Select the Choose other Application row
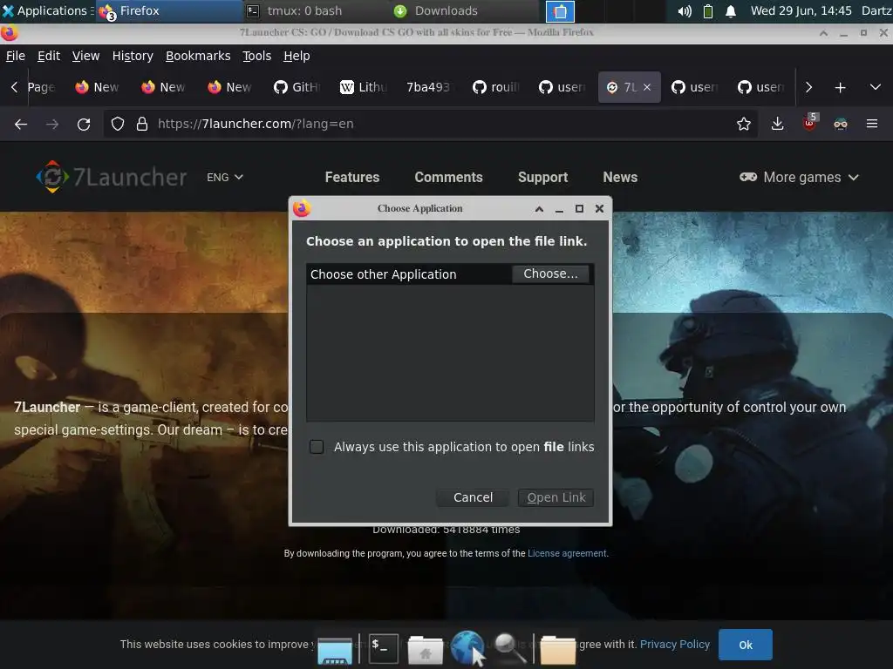Screen dimensions: 893x669 pyautogui.click(x=450, y=274)
